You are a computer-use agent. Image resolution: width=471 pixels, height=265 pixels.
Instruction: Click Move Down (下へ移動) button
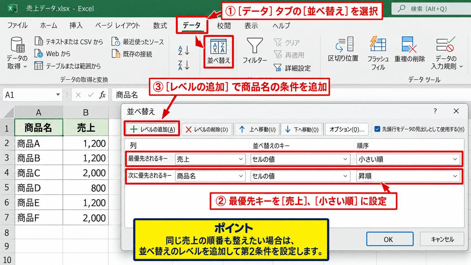[x=301, y=129]
